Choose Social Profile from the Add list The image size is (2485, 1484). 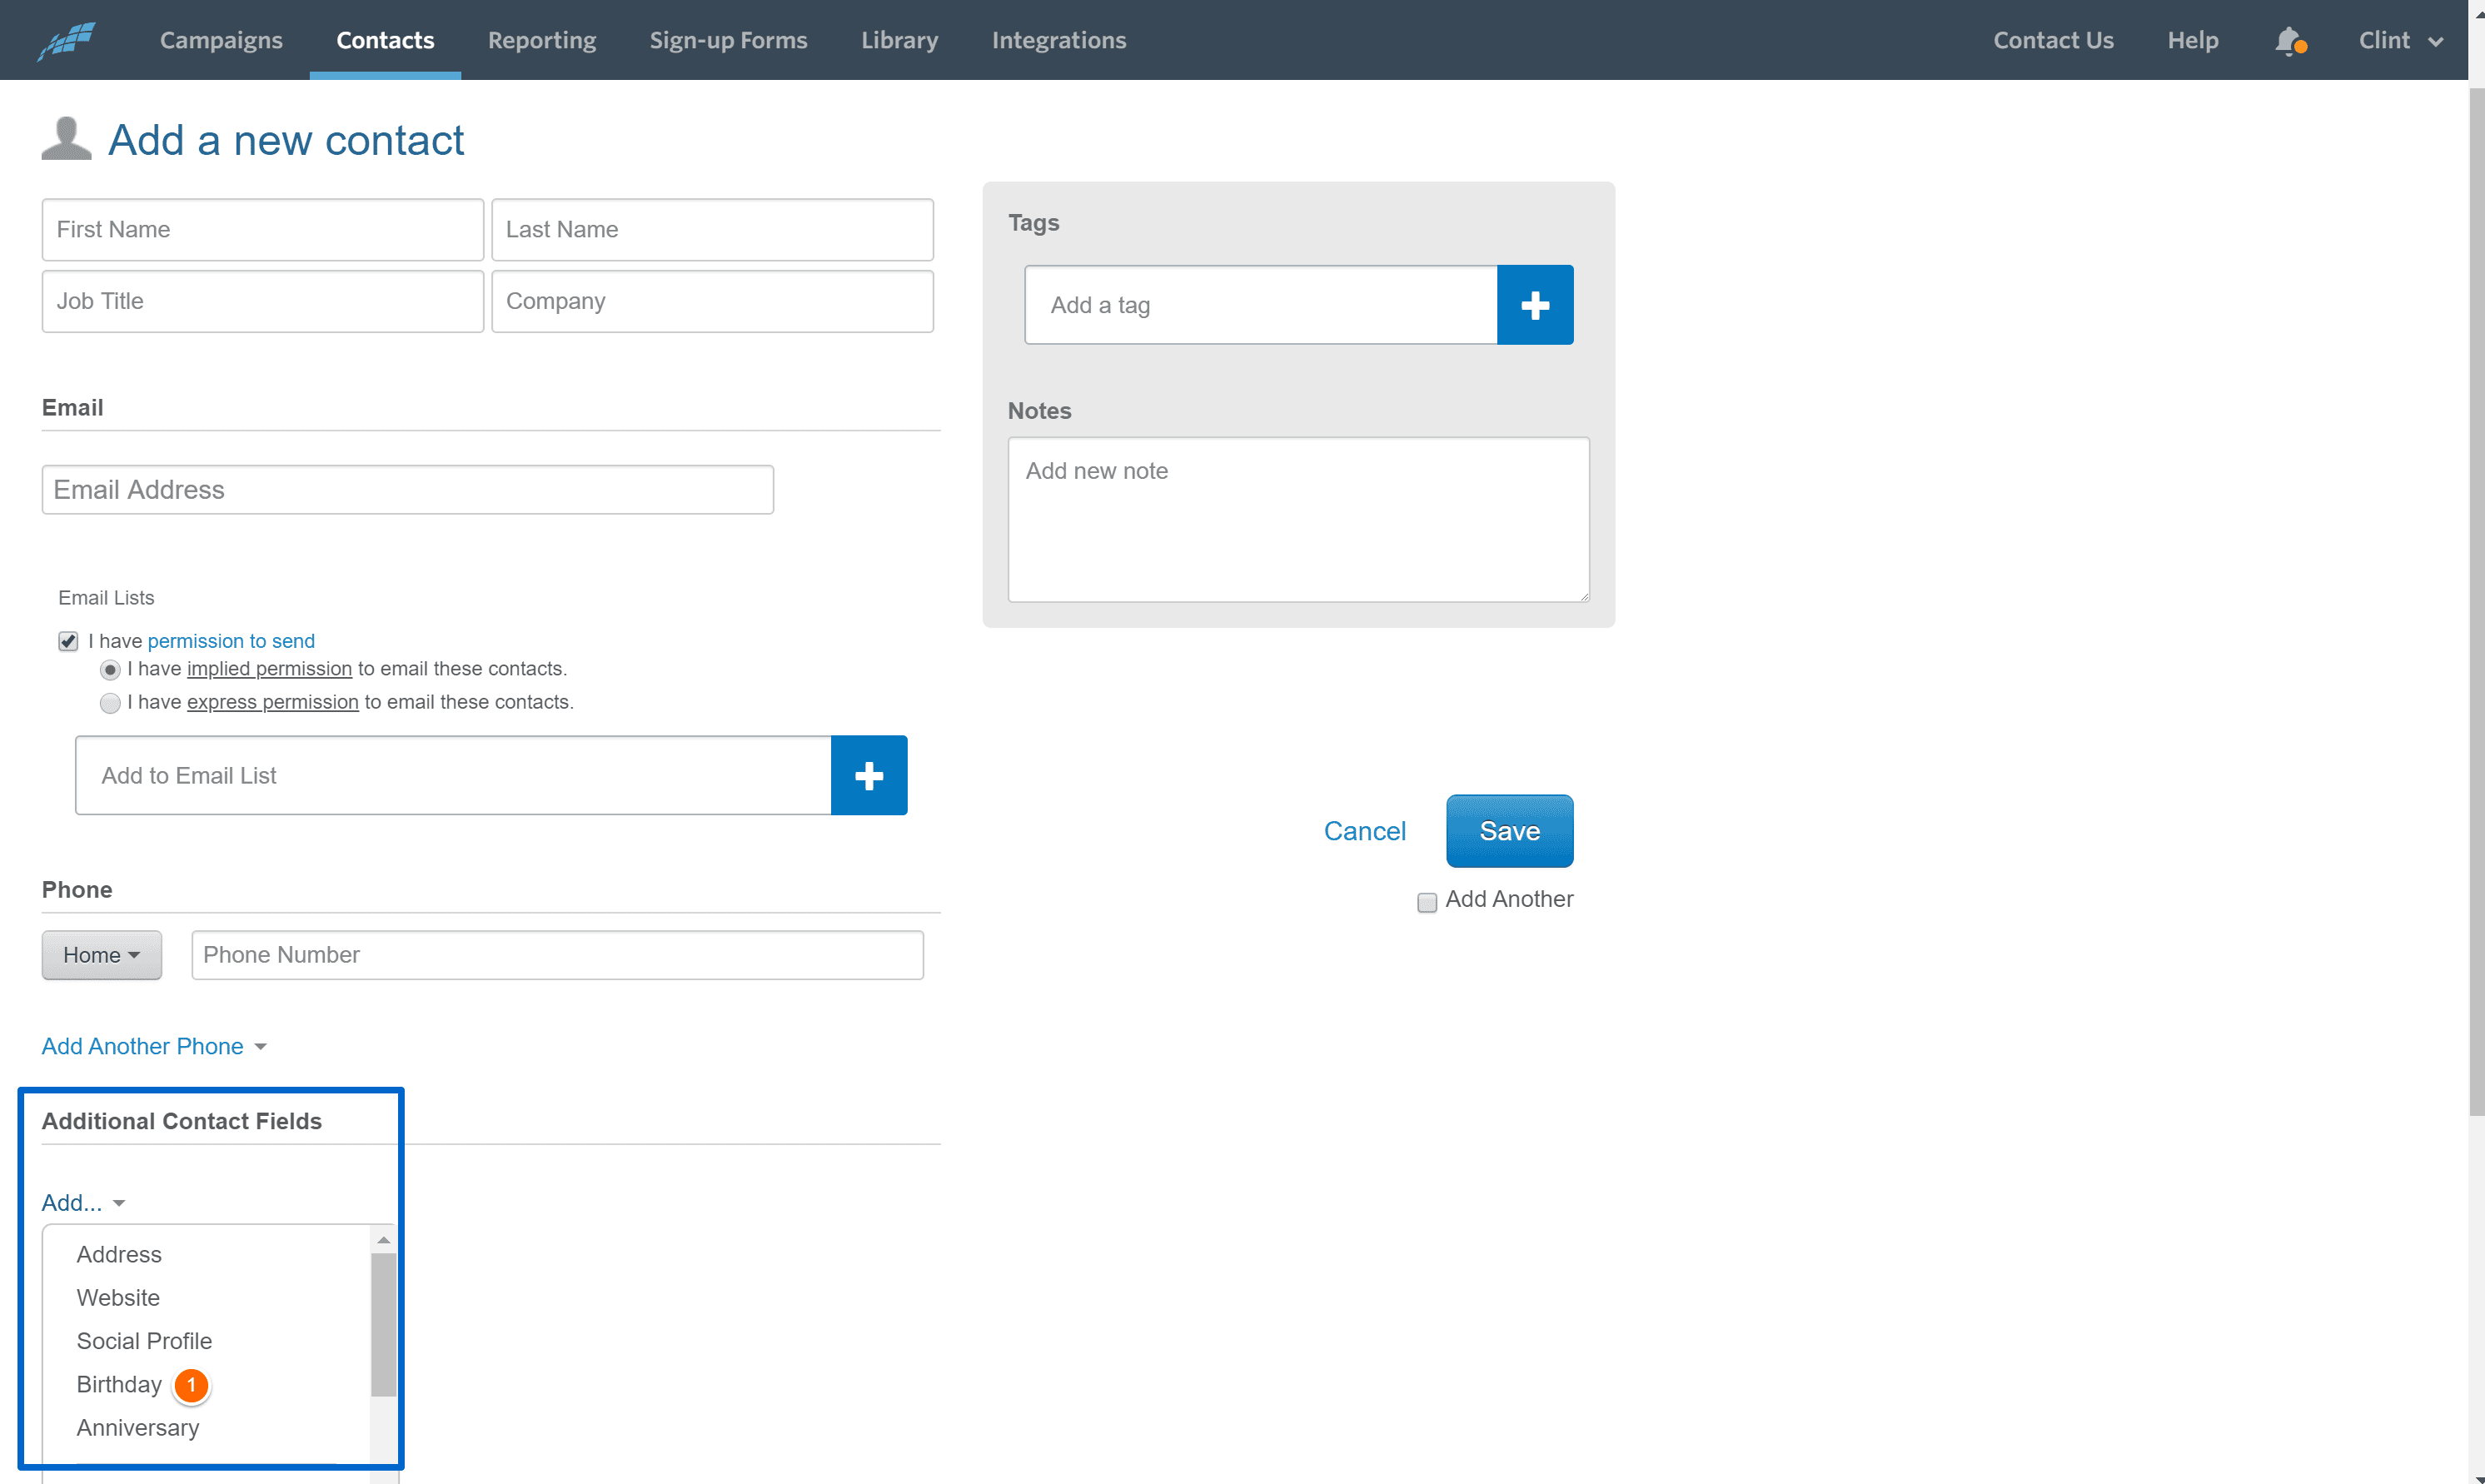point(144,1341)
